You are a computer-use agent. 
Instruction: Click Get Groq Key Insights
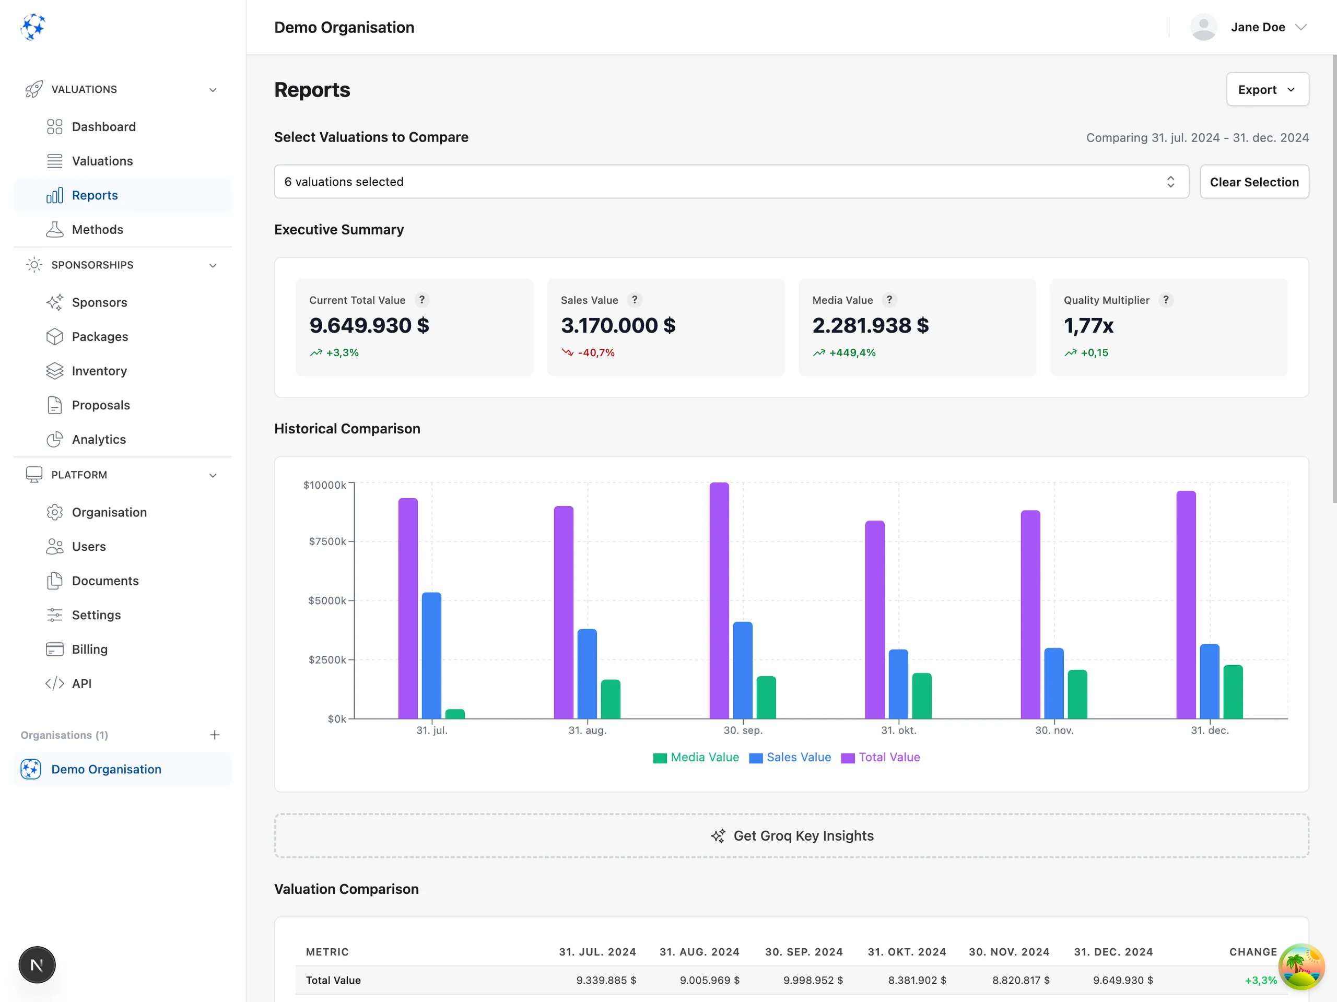click(x=792, y=836)
